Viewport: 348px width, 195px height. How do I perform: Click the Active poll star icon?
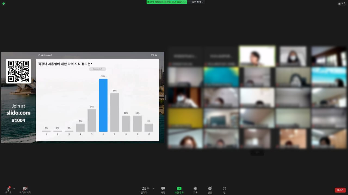39,55
